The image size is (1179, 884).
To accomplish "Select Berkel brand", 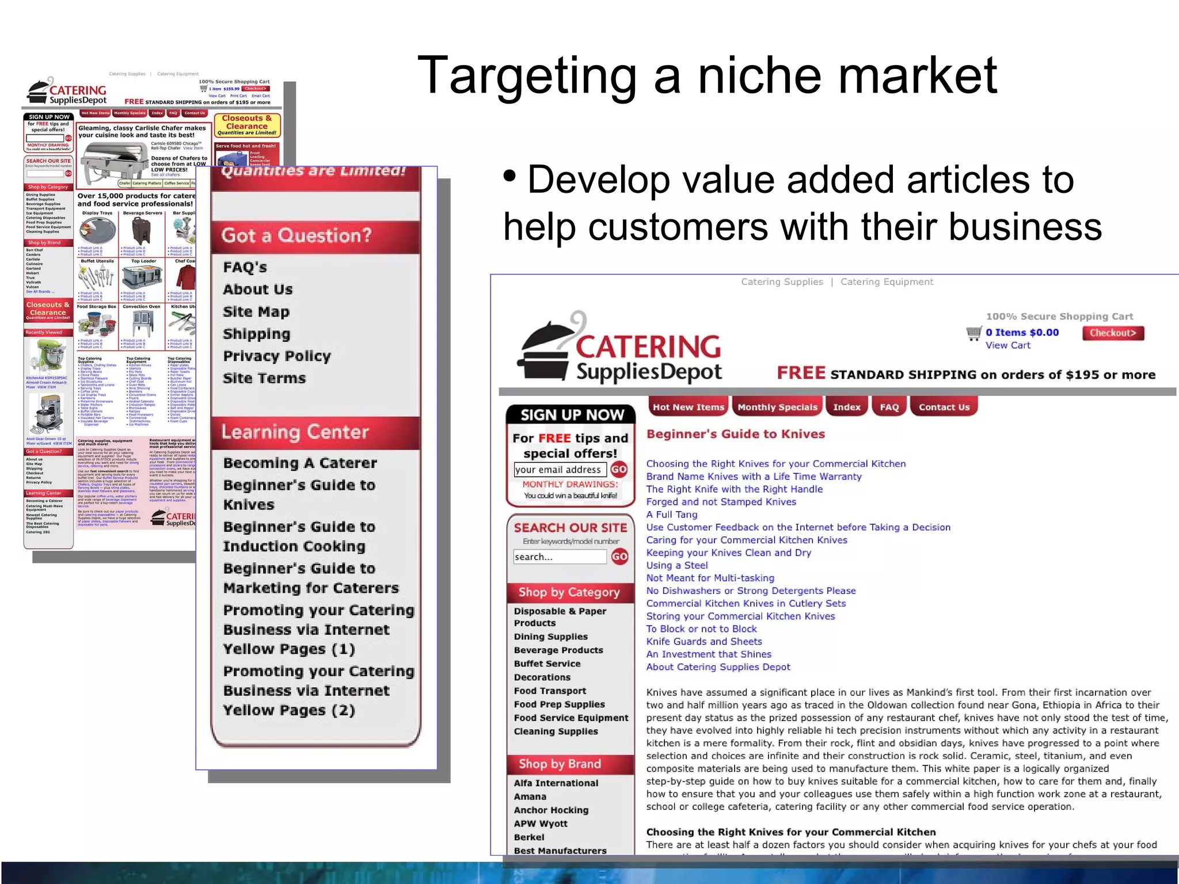I will (x=529, y=837).
